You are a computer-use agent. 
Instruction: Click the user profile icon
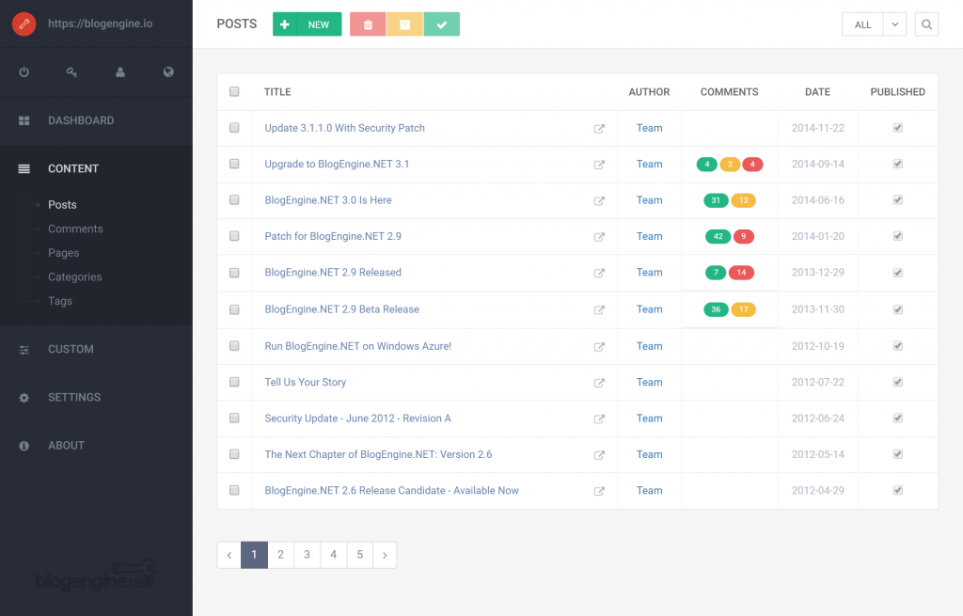pos(119,71)
